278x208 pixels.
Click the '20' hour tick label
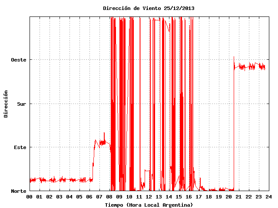pyautogui.click(x=229, y=197)
